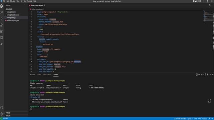Open the Accounts menu icon

pos(2,108)
